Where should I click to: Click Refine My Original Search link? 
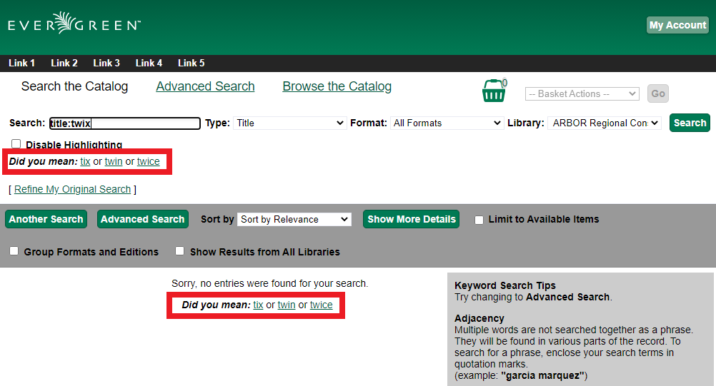tap(72, 189)
